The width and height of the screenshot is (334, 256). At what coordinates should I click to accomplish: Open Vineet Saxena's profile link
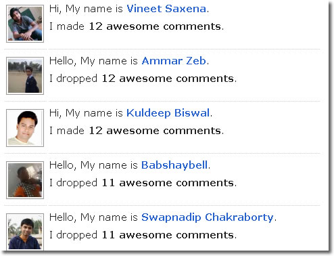tap(166, 9)
